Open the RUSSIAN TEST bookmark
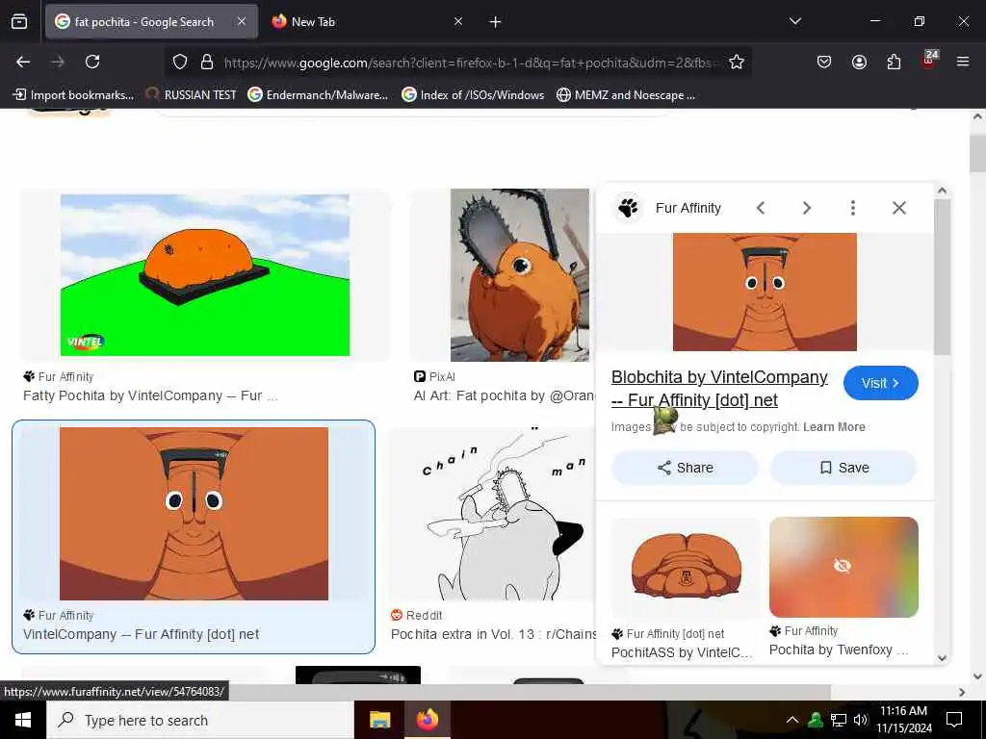This screenshot has width=986, height=739. pos(191,95)
